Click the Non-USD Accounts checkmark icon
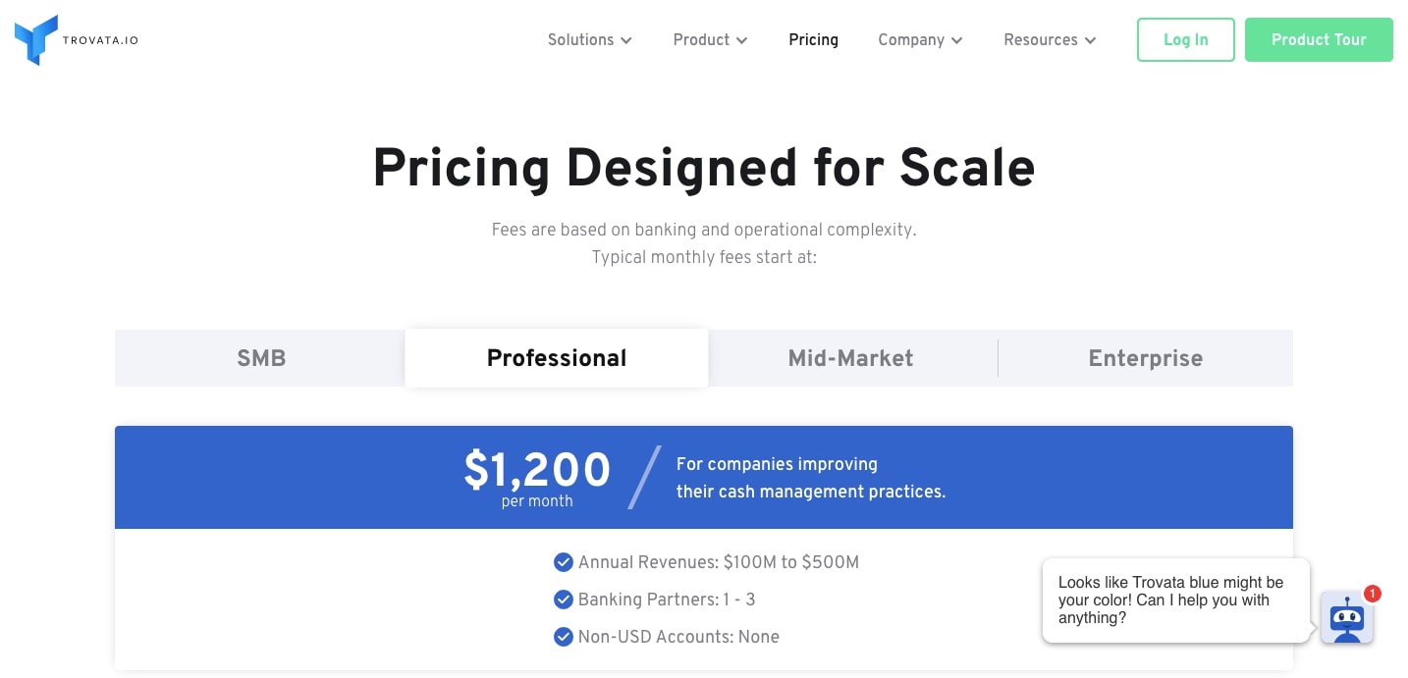Screen dimensions: 1408x678 (x=563, y=637)
